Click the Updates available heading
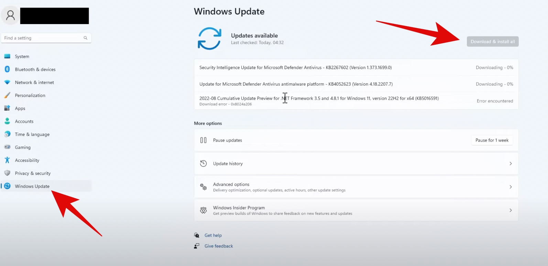 (x=254, y=35)
